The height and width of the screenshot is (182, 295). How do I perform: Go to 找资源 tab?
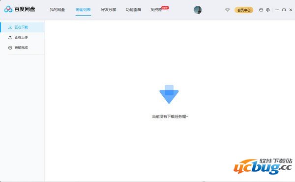(156, 10)
